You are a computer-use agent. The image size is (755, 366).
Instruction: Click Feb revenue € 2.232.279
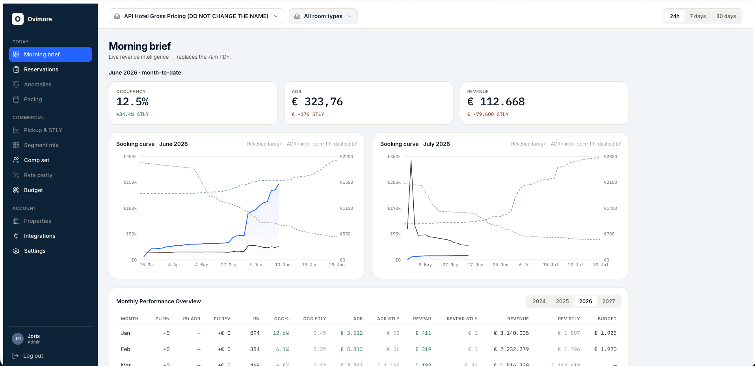(x=511, y=349)
